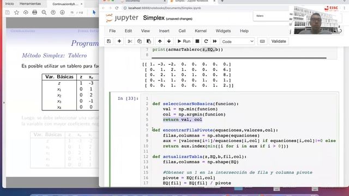Screen dimensions: 349x196
Task: Paste cells below in Jupyter toolbar
Action: (x=149, y=41)
